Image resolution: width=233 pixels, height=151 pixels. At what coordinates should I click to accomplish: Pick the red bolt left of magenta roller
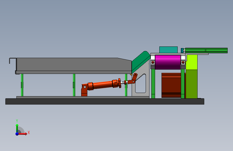(x=153, y=62)
